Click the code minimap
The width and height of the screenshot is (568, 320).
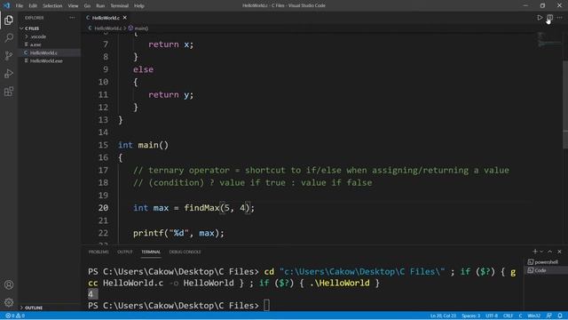point(548,40)
